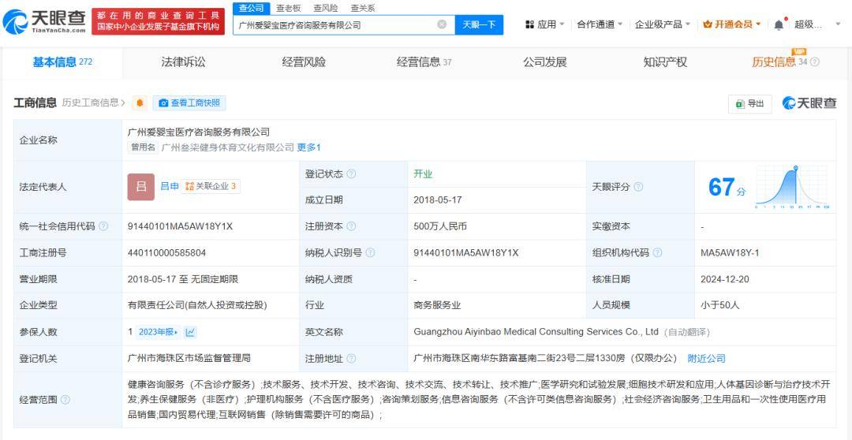Expand the 合作通道 dropdown

[600, 24]
